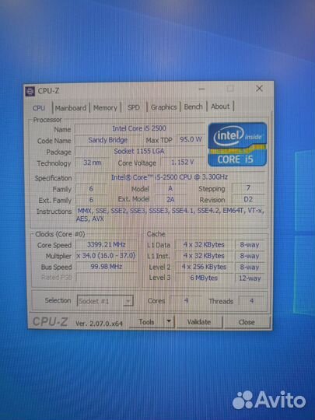Close the CPU-Z window with X
Screen dimensions: 315x420
tap(259, 89)
